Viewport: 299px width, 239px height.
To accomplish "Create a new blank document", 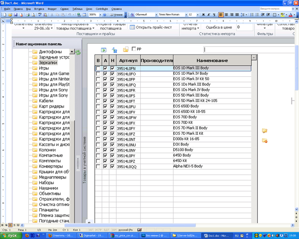I will pos(5,15).
